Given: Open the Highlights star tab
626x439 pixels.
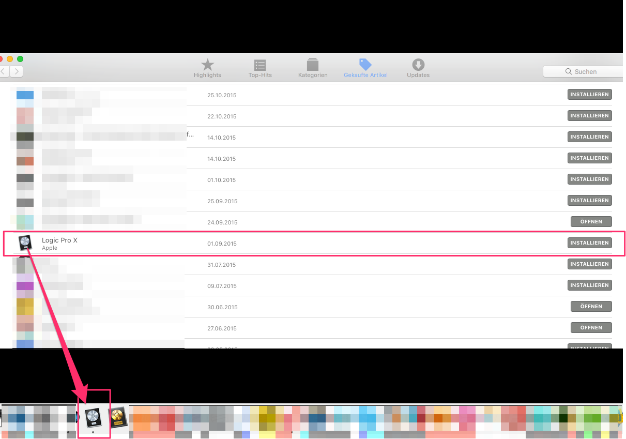Looking at the screenshot, I should (x=207, y=68).
